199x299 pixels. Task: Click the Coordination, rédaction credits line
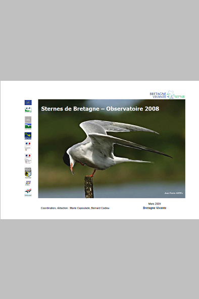(75, 208)
